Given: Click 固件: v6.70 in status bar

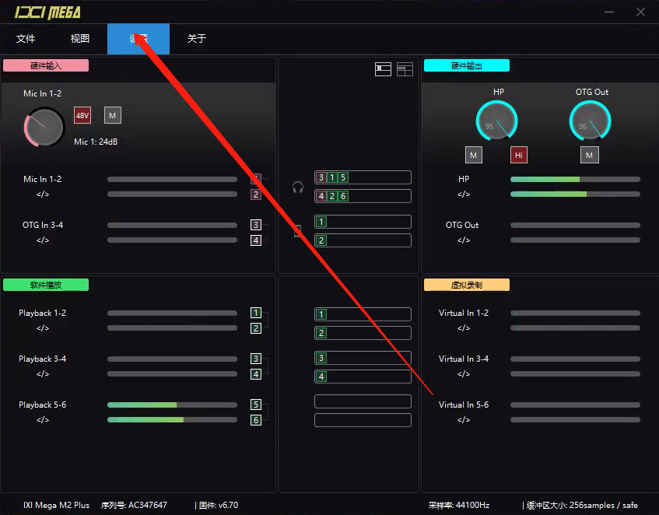Looking at the screenshot, I should 219,505.
